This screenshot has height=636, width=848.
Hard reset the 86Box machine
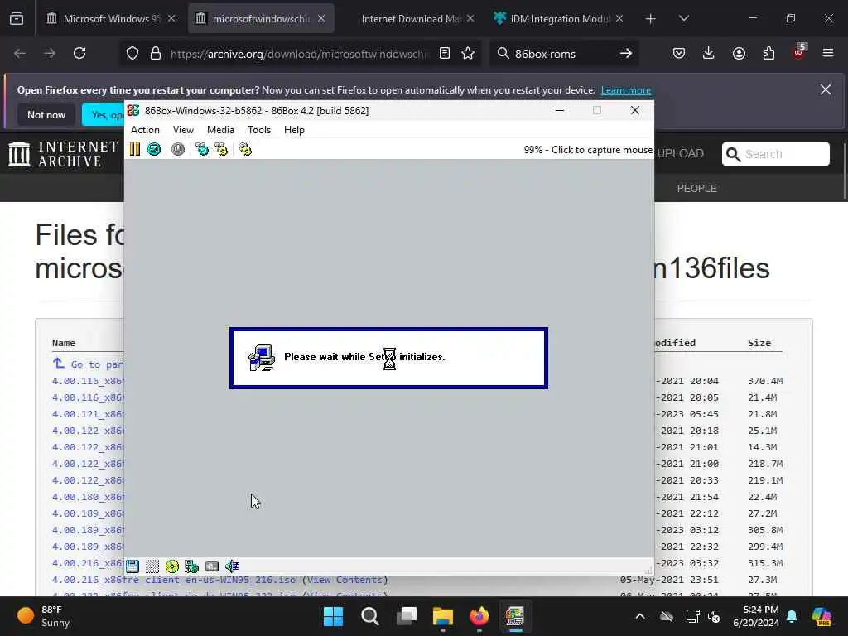click(153, 149)
